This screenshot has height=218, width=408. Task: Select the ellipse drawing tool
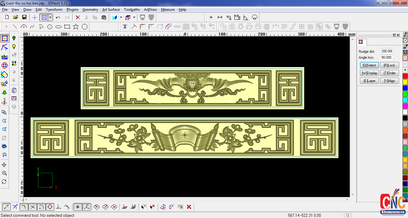(58, 27)
